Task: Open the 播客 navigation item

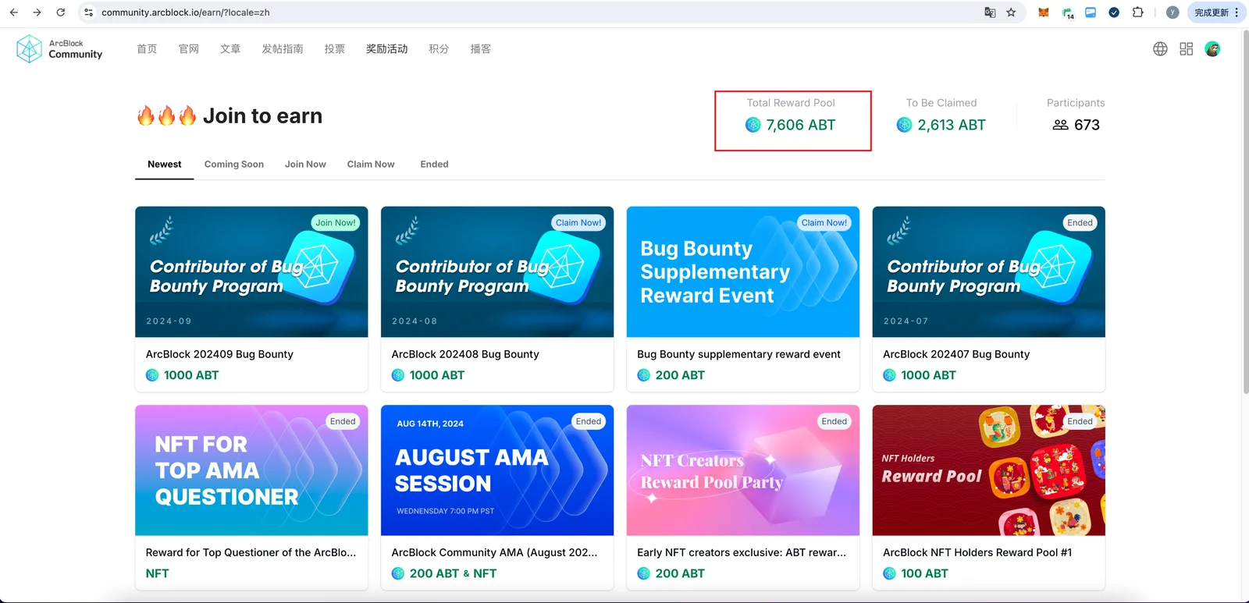Action: [481, 49]
